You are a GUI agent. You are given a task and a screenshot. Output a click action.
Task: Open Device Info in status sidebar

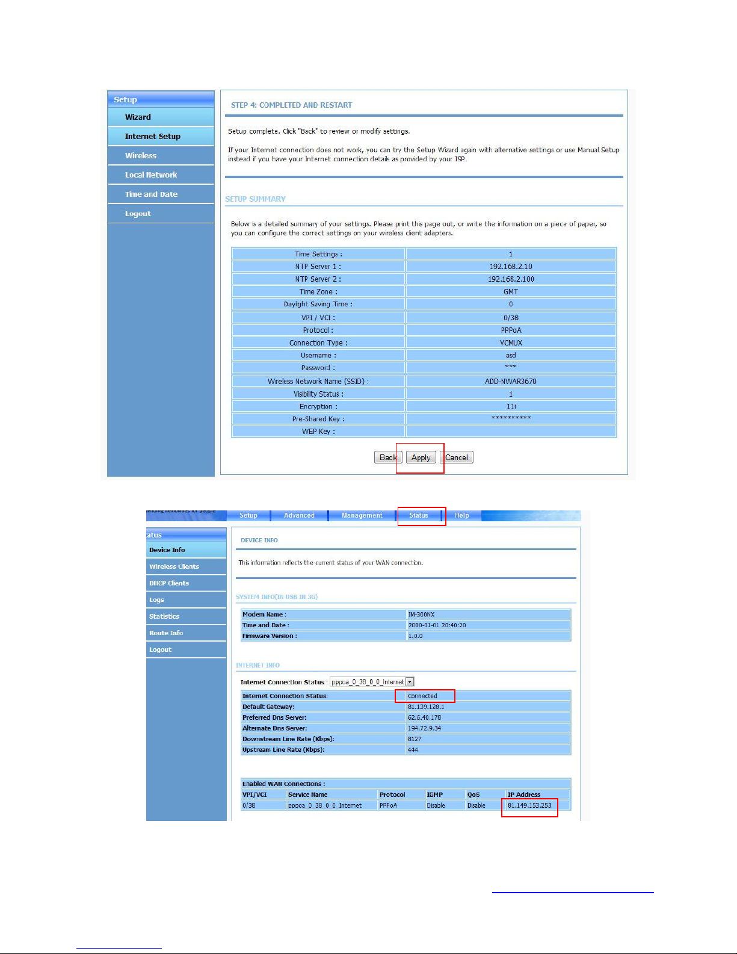click(x=167, y=550)
